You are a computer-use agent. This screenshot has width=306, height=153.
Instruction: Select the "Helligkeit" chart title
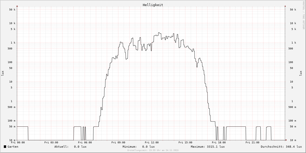tap(153, 5)
